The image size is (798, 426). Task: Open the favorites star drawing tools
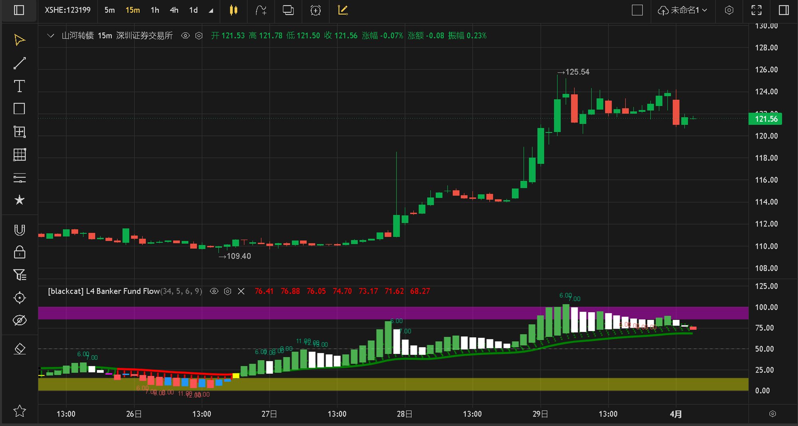click(19, 200)
